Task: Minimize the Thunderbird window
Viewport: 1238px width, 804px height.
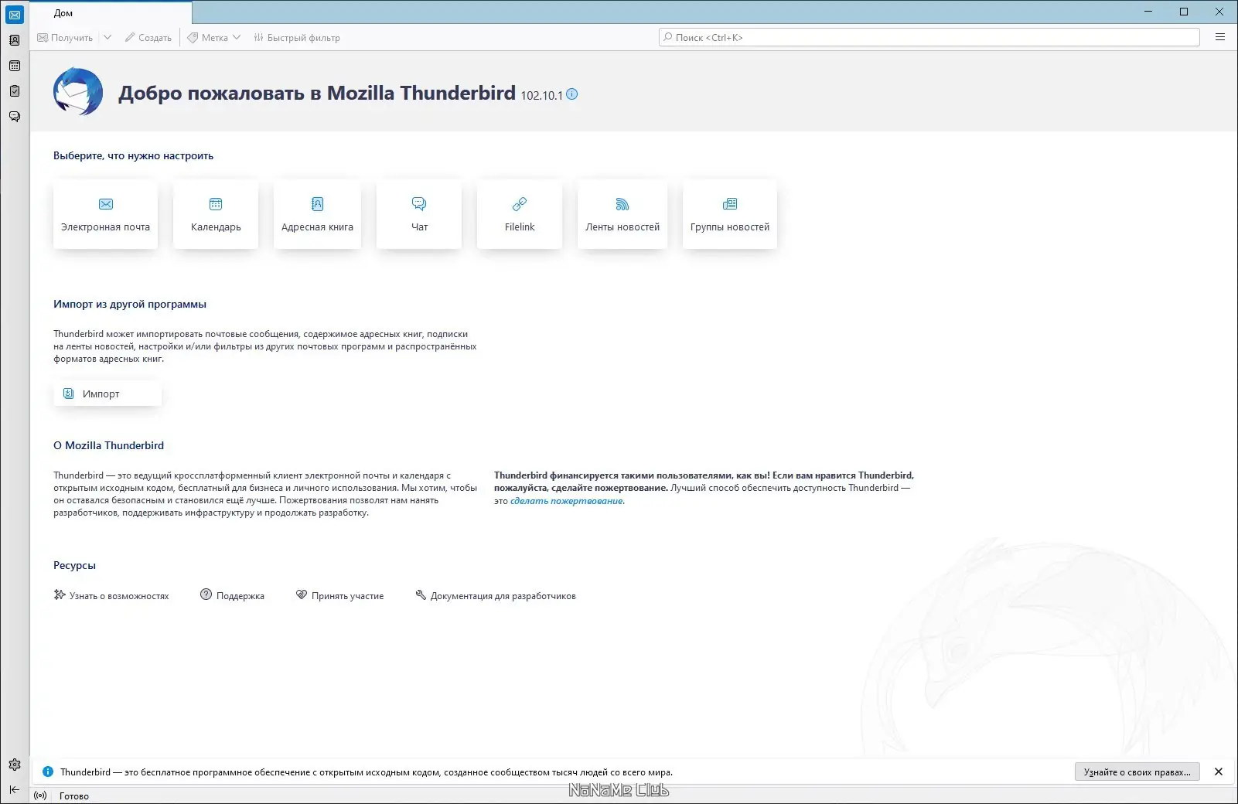Action: 1148,12
